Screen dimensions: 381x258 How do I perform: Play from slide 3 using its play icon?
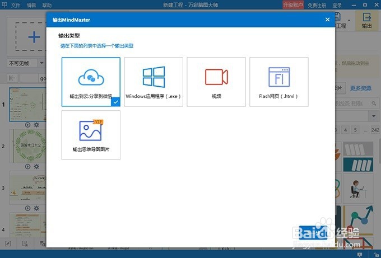click(x=27, y=208)
